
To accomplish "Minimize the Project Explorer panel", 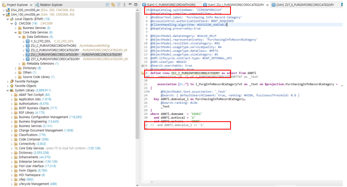I will (x=130, y=4).
